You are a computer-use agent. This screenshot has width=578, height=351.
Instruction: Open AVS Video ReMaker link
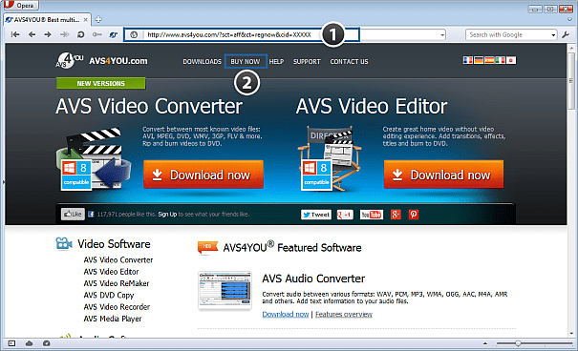coord(117,283)
